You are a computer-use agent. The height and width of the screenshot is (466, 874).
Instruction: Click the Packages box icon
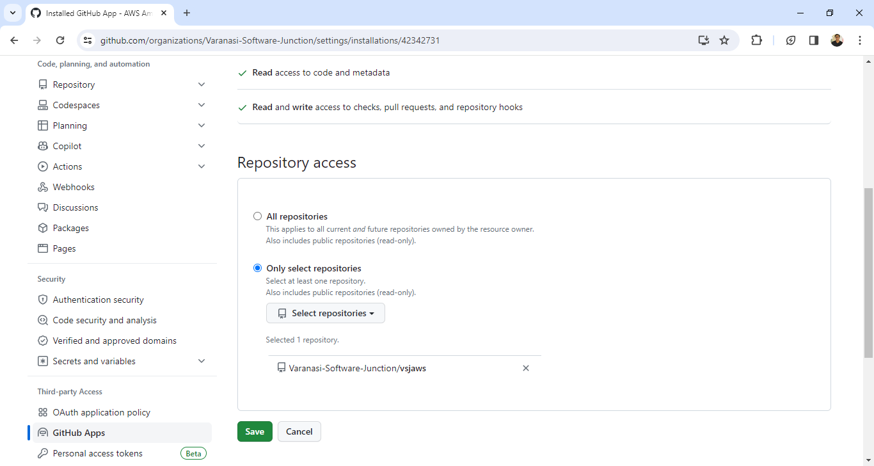[x=43, y=228]
